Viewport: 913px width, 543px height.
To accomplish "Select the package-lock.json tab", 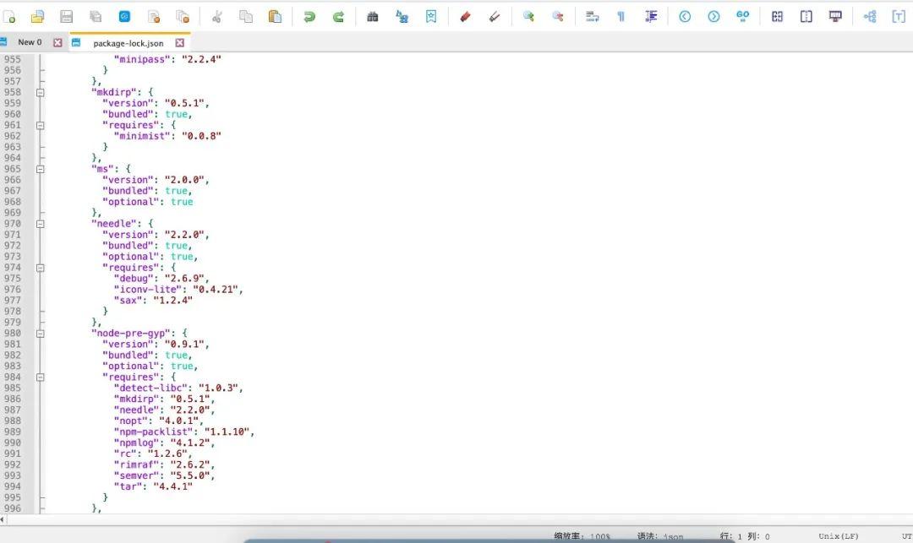I will [x=127, y=42].
